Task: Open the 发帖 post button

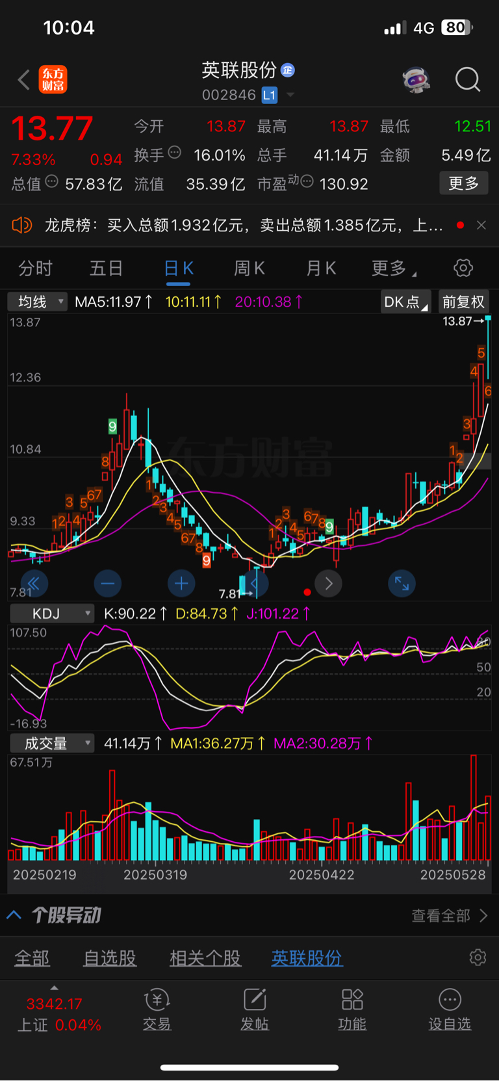Action: [255, 1009]
